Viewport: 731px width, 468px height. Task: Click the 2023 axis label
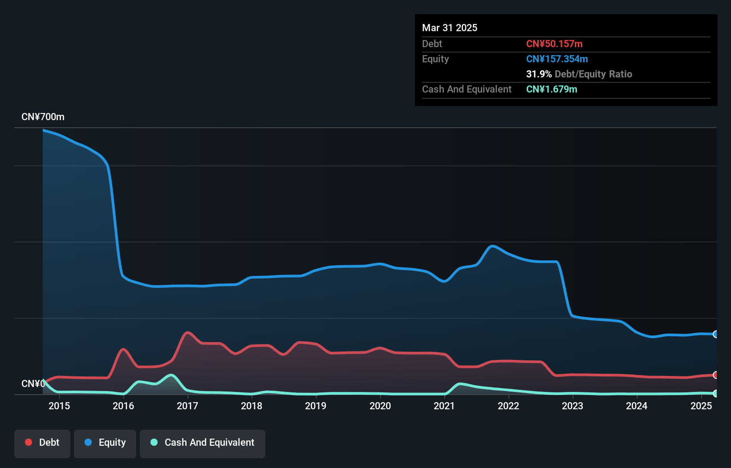573,406
